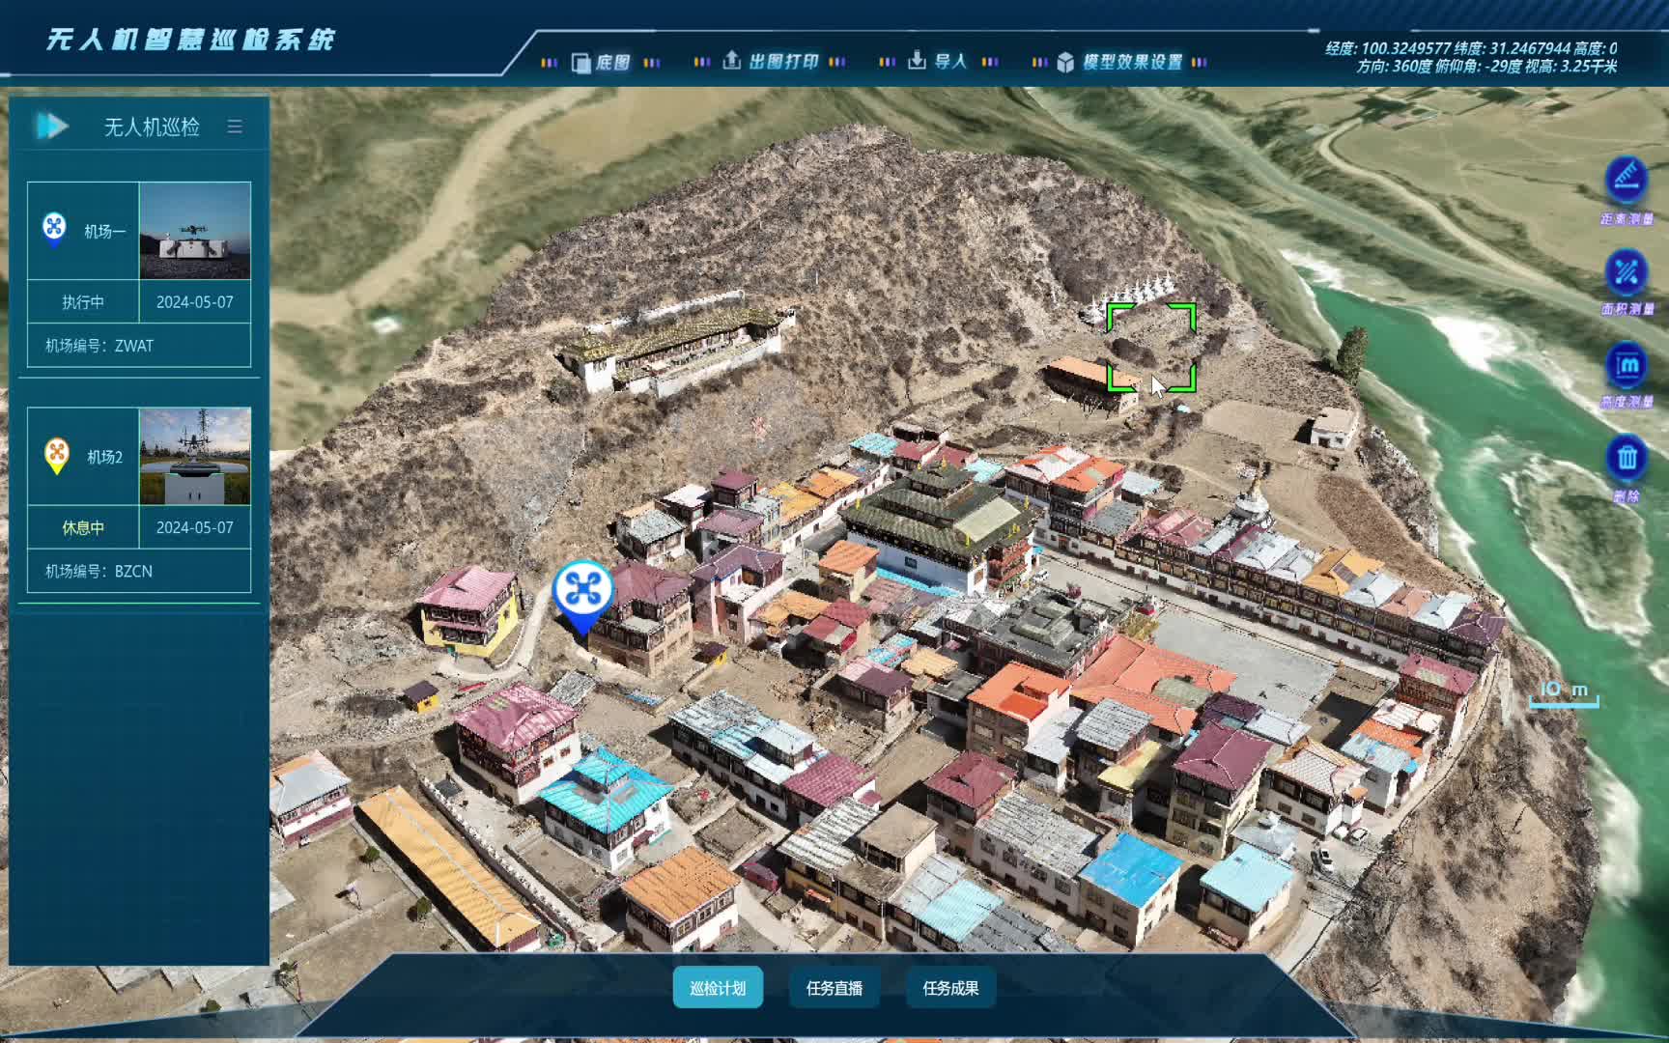The width and height of the screenshot is (1669, 1043).
Task: Open the 机场2 drone dock thumbnail
Action: (195, 457)
